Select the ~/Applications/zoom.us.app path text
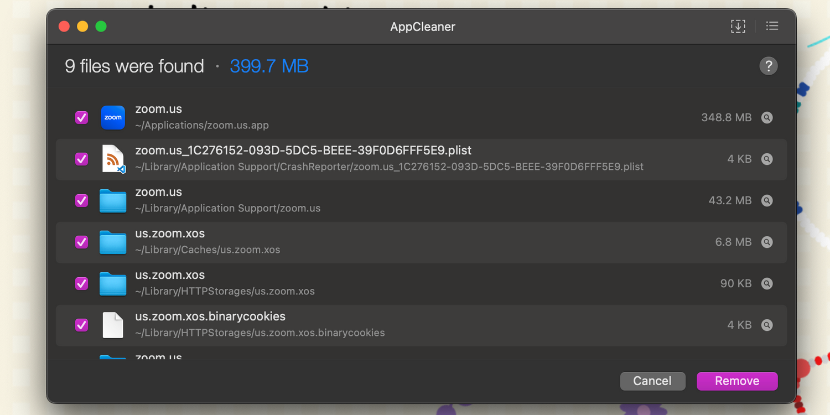830x415 pixels. pos(202,125)
